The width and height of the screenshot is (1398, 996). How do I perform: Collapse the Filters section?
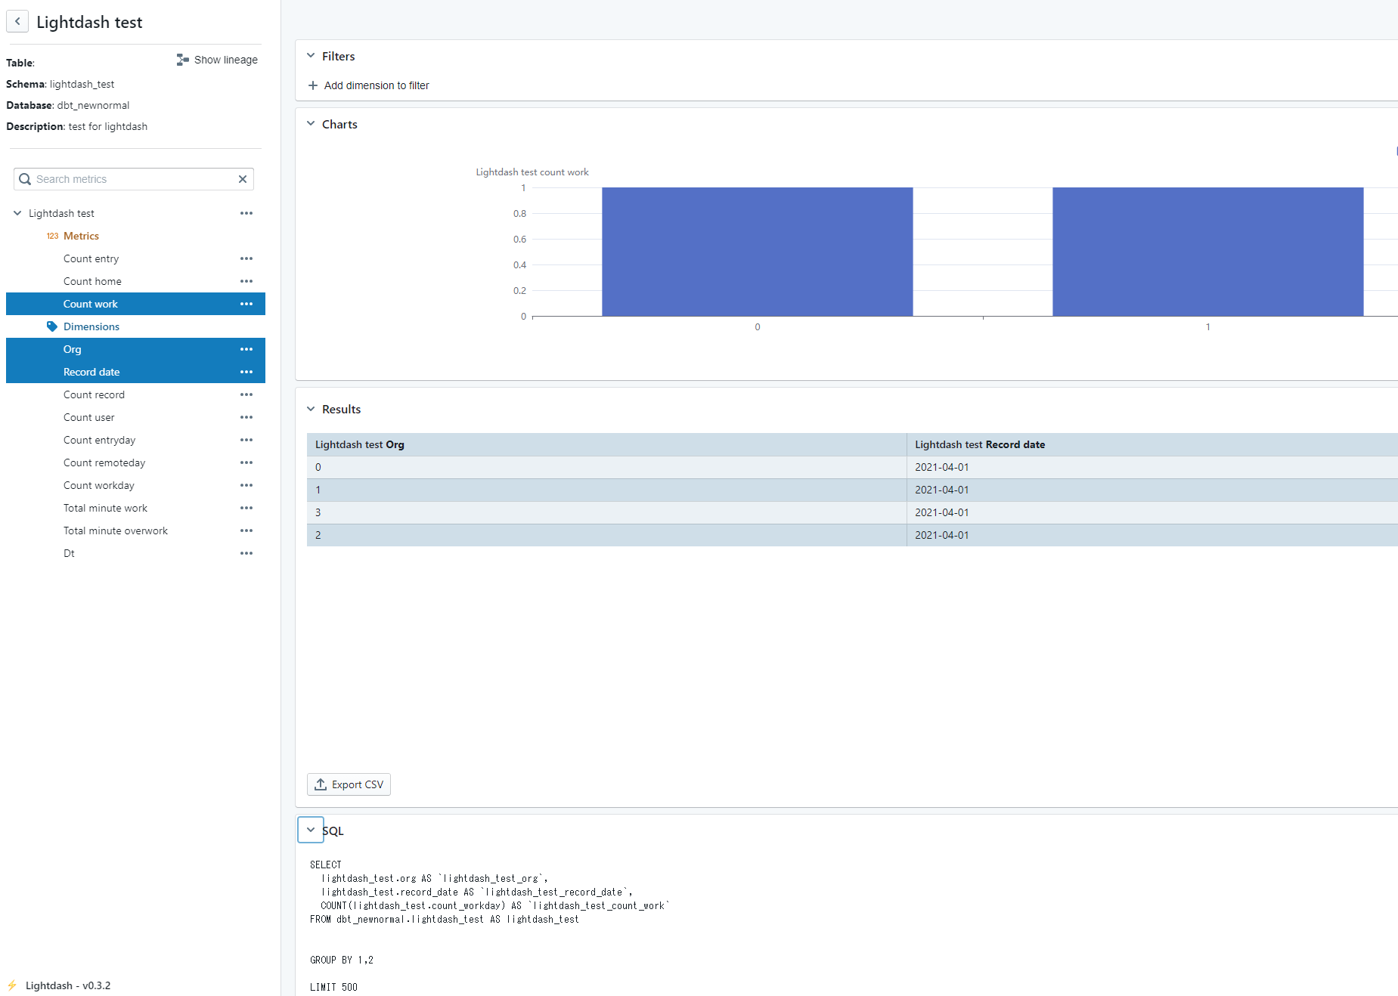311,55
